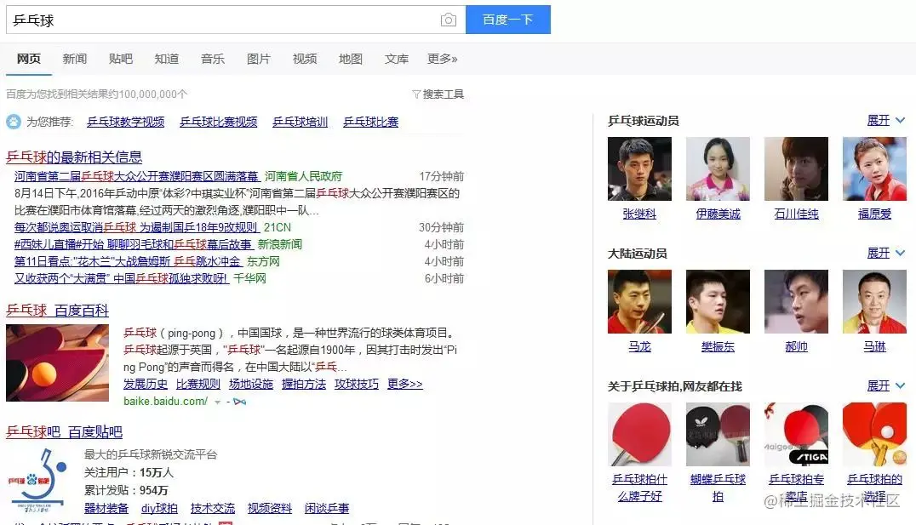The height and width of the screenshot is (525, 916).
Task: Open the 乒乓球培训 suggestion
Action: (x=301, y=122)
